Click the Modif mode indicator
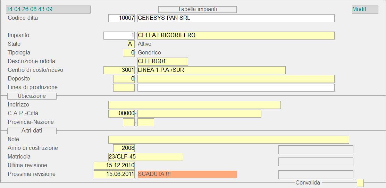This screenshot has width=386, height=188. point(365,9)
